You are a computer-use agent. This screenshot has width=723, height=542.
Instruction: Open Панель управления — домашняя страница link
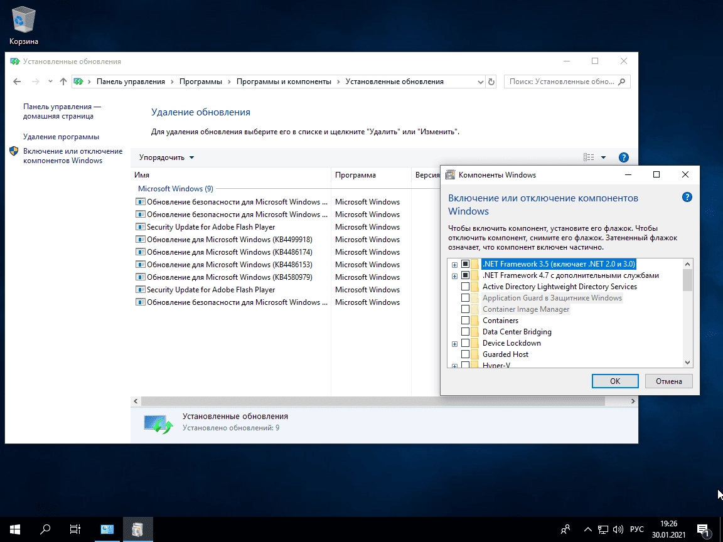(62, 112)
